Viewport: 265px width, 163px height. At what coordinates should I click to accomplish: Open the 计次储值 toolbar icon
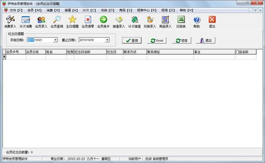(x=134, y=22)
